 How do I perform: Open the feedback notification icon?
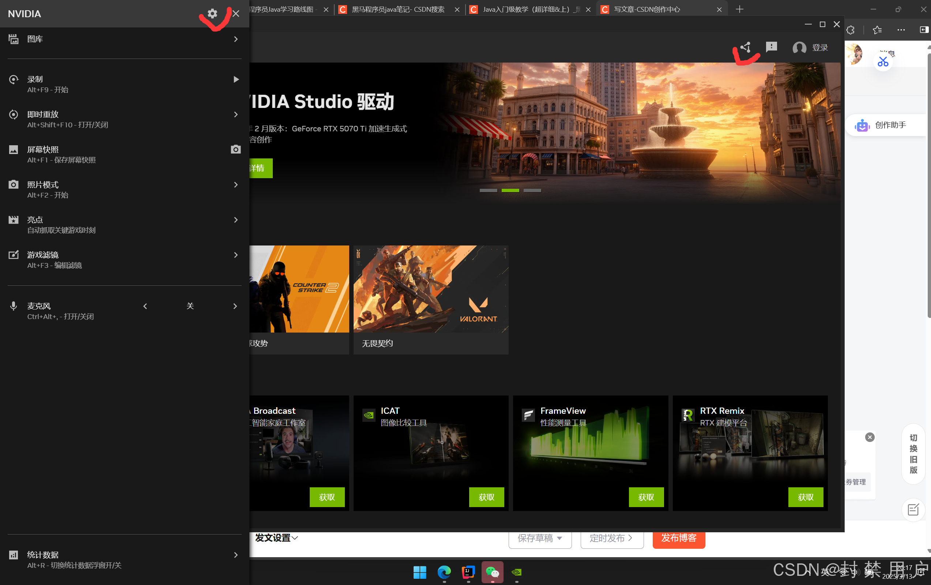coord(771,47)
